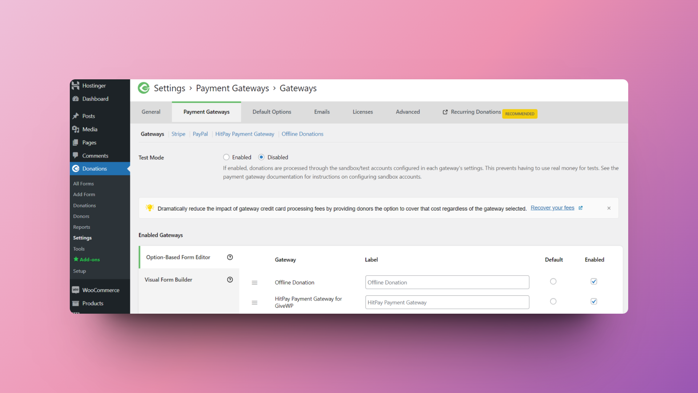Open Add Form in Donations submenu
698x393 pixels.
click(84, 194)
